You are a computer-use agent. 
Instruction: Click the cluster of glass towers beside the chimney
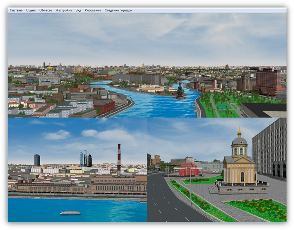[x=86, y=159]
